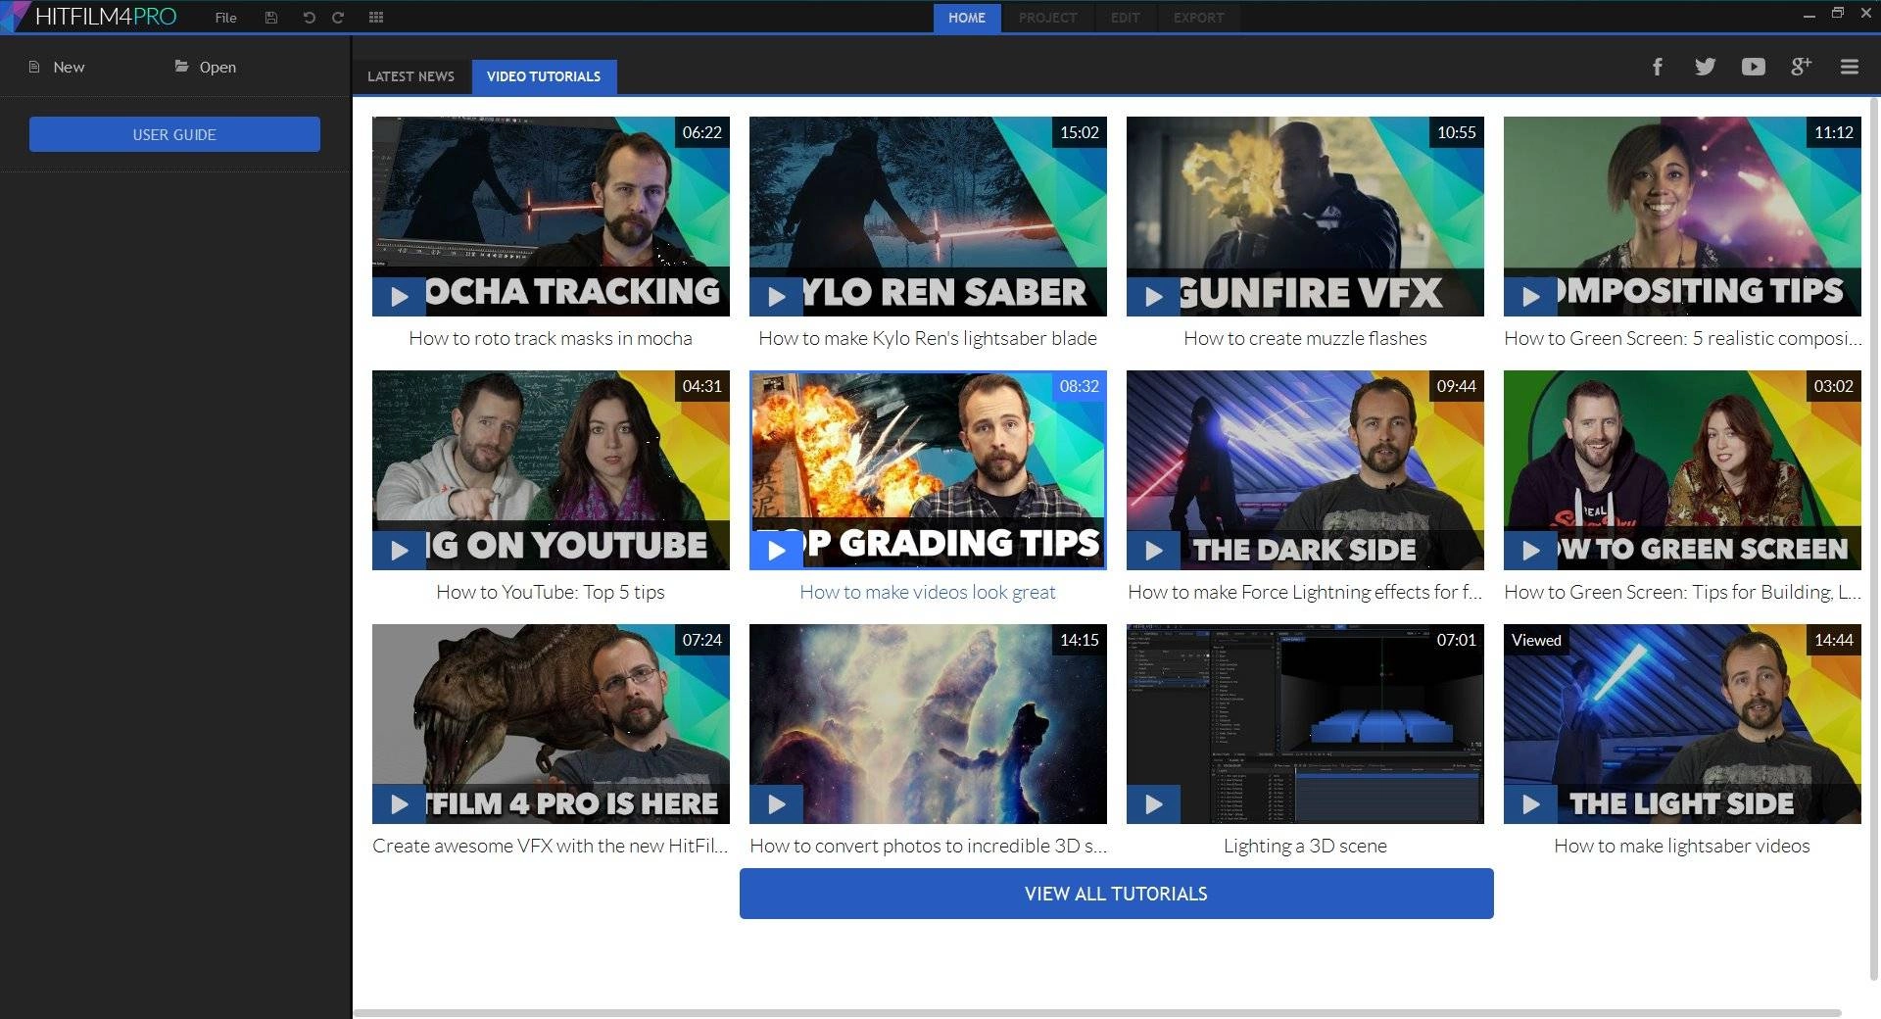The height and width of the screenshot is (1019, 1881).
Task: Play the 3D photo conversion video
Action: (776, 803)
